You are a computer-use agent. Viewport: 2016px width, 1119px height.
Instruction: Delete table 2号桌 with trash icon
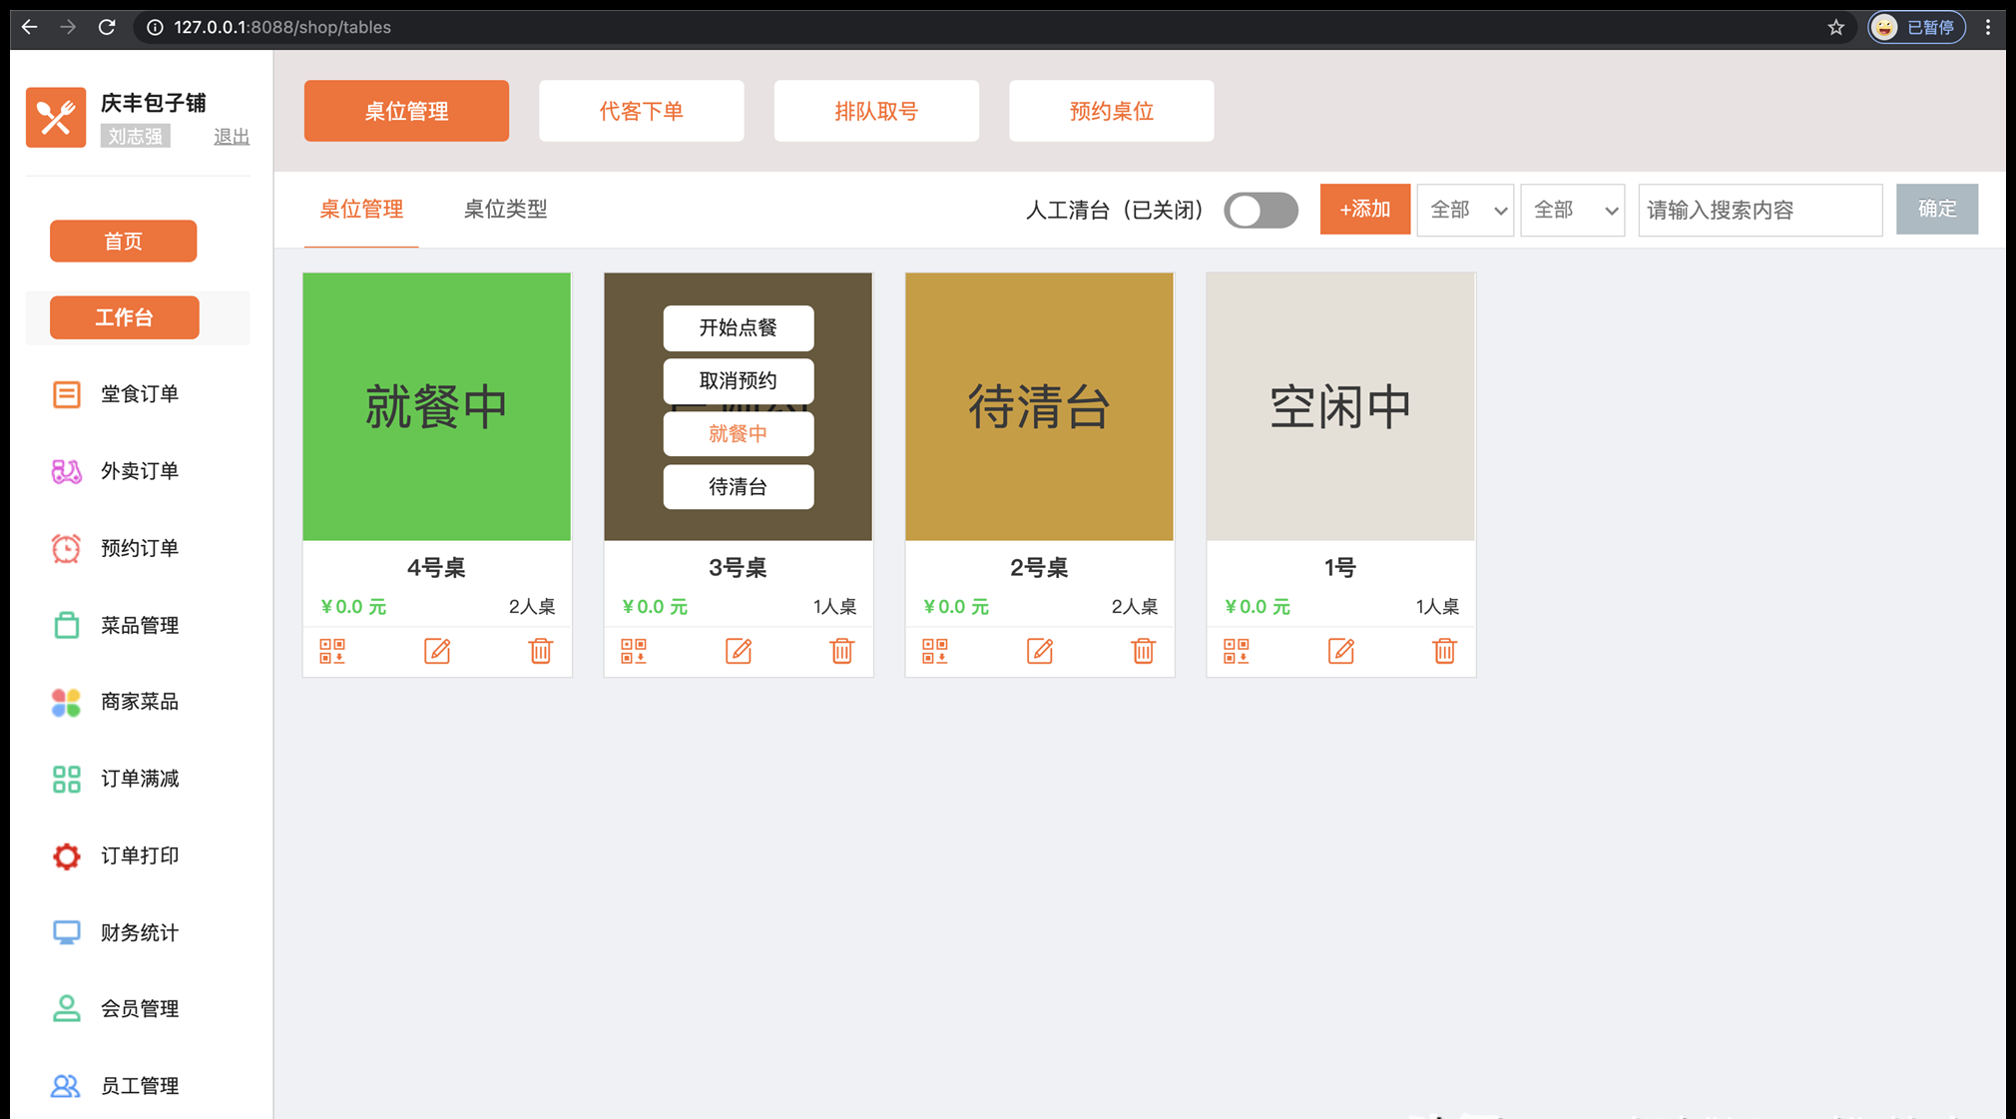(1143, 651)
